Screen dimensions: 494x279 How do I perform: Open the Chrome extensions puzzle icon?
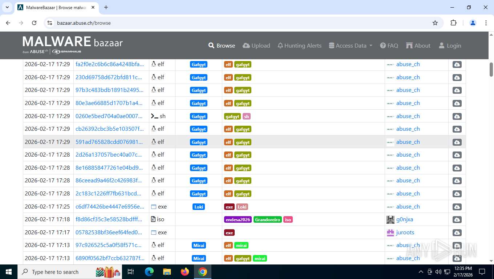coord(453,23)
